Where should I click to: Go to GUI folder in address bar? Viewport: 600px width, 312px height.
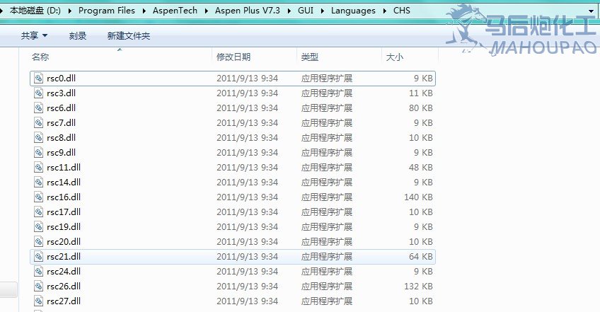coord(306,11)
